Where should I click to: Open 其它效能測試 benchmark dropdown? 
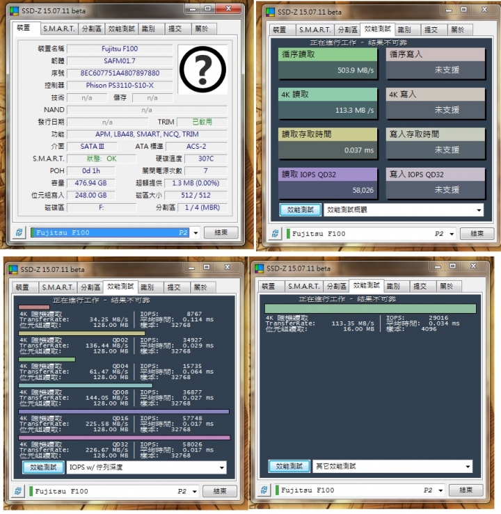392,466
